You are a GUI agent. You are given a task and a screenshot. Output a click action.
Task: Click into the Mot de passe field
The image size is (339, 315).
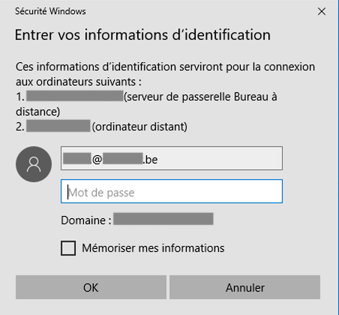coord(172,191)
